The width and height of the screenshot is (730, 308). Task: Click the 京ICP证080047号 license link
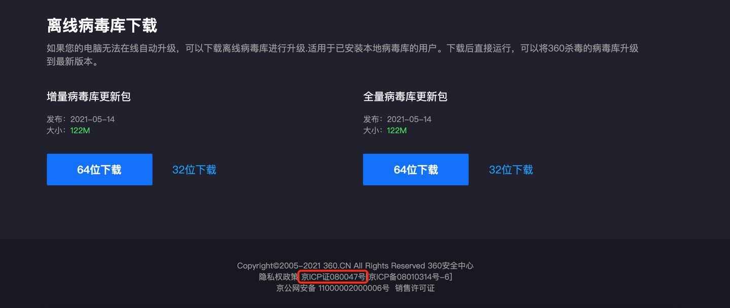point(333,277)
